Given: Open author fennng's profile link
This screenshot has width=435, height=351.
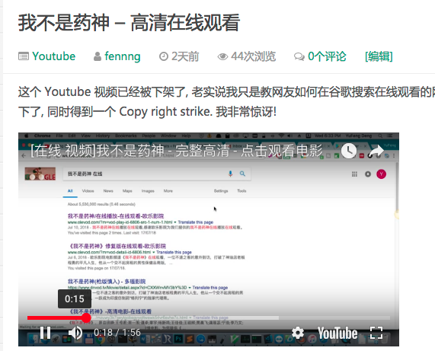Looking at the screenshot, I should click(x=123, y=56).
